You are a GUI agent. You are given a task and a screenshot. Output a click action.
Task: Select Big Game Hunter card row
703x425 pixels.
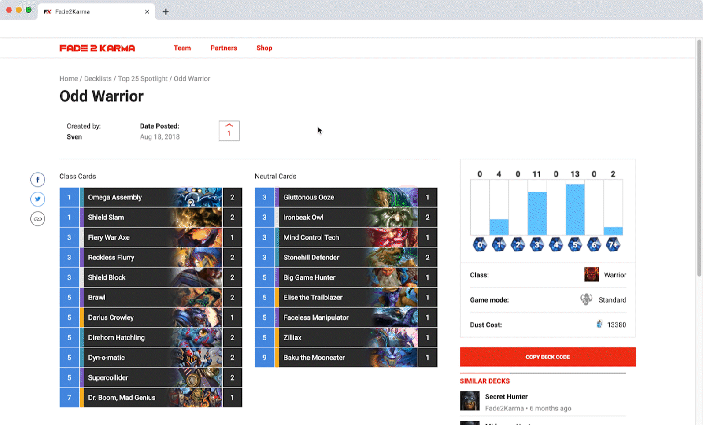(346, 278)
